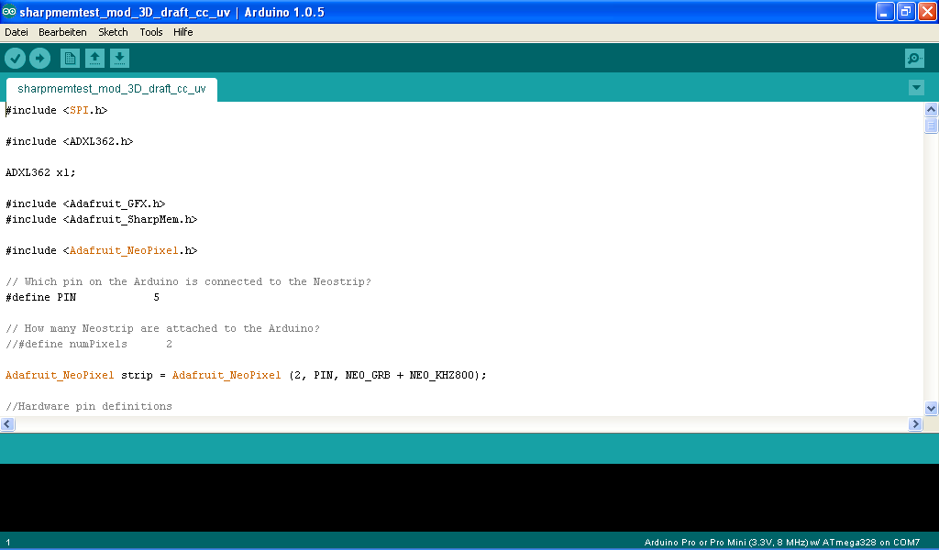
Task: Click 'NEO_KHZ800' in the strip declaration
Action: 441,375
